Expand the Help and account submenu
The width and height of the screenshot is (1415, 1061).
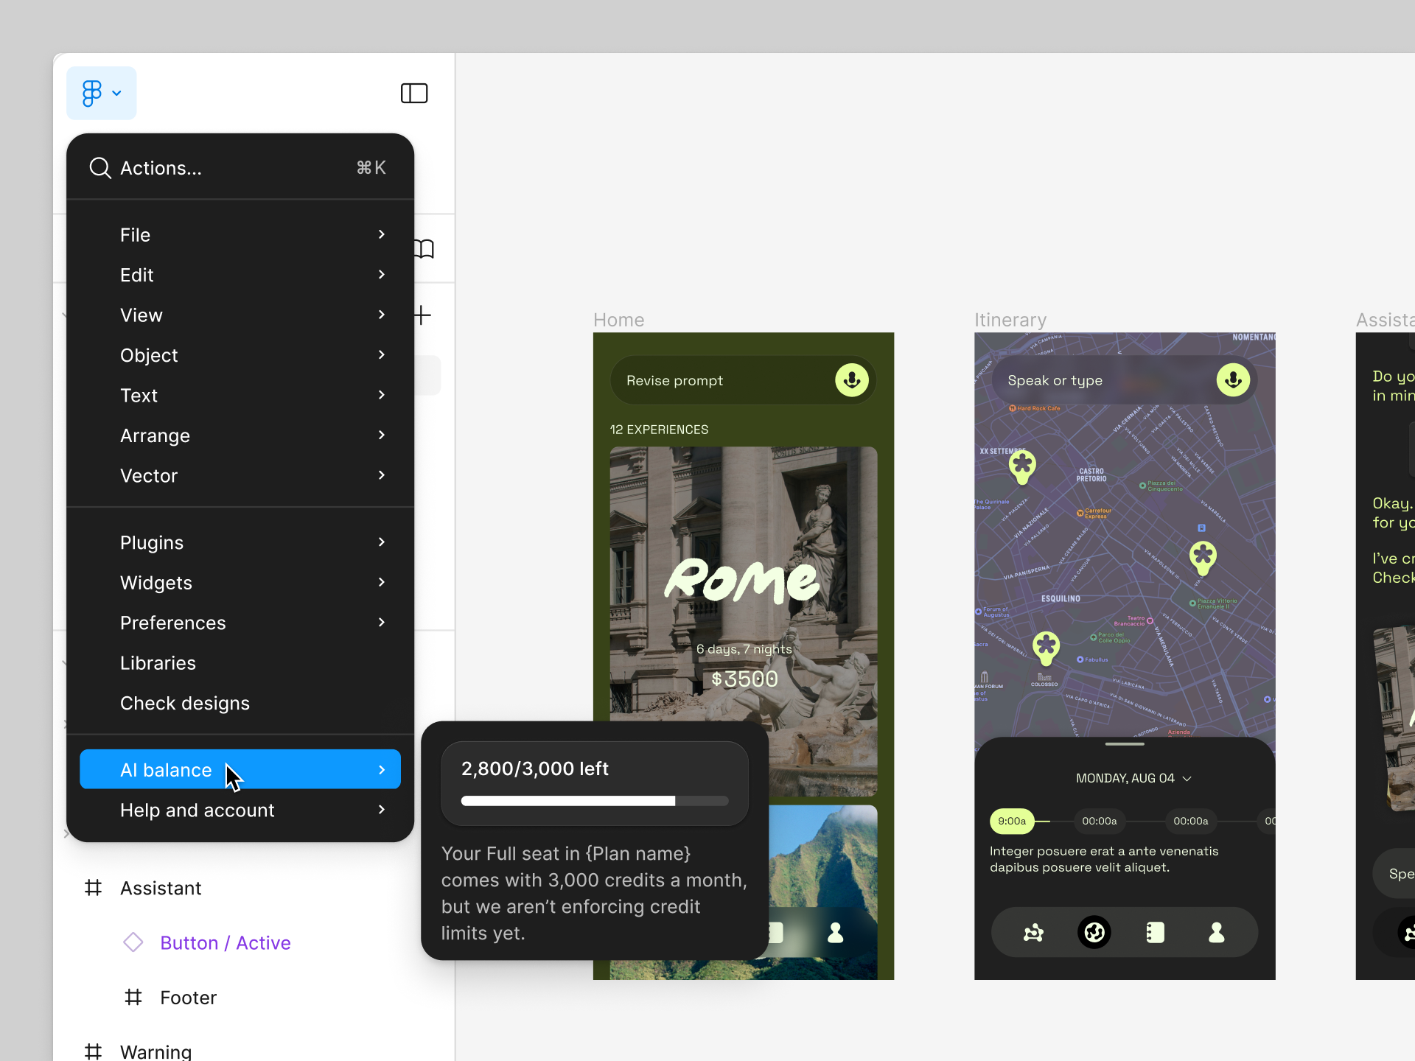tap(381, 810)
